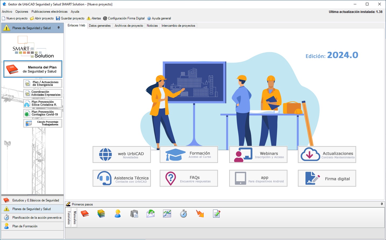Image resolution: width=386 pixels, height=240 pixels.
Task: Open the Ayuda menu
Action: pyautogui.click(x=75, y=12)
